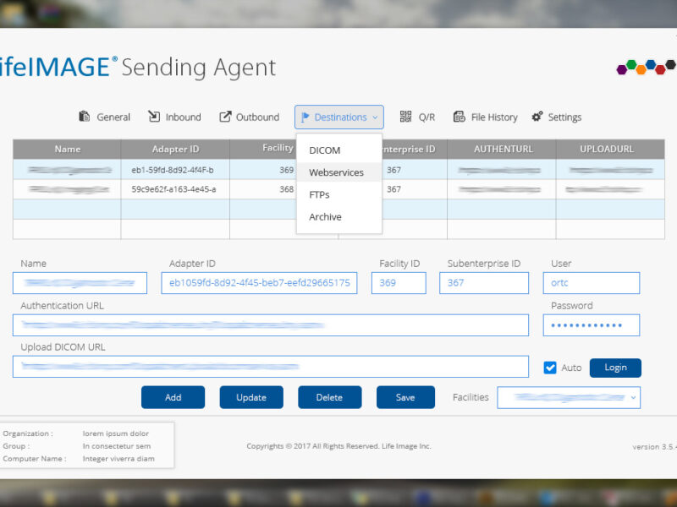Viewport: 677px width, 507px height.
Task: Click the Upload DICOM URL field
Action: click(x=271, y=367)
